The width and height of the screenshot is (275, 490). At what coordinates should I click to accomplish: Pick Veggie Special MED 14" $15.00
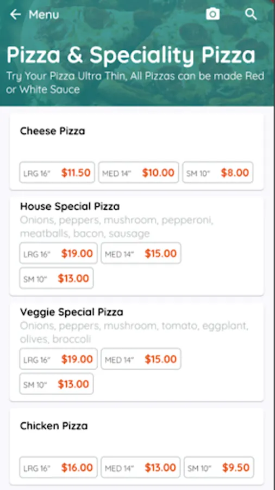141,359
